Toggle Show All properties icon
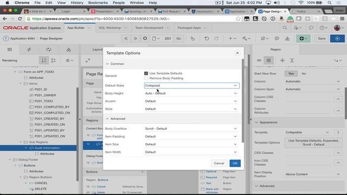 [x=268, y=60]
